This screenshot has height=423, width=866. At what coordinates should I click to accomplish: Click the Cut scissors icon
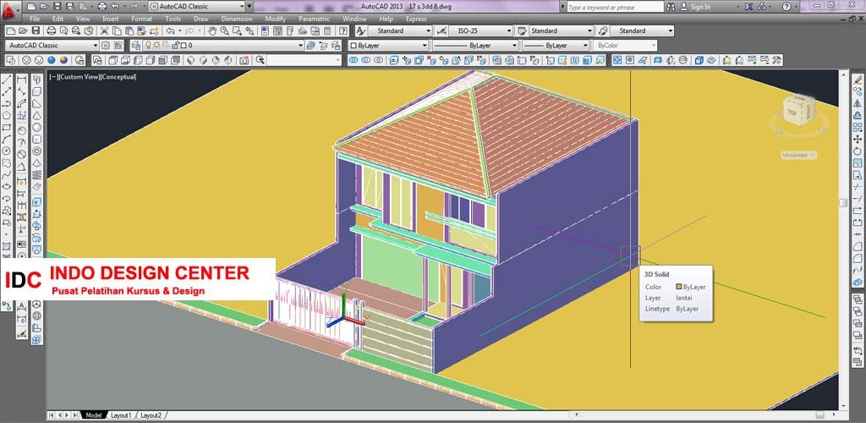(x=103, y=31)
